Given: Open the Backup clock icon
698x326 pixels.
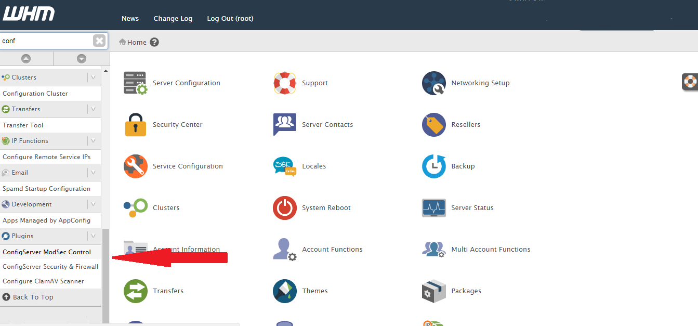Looking at the screenshot, I should 434,166.
